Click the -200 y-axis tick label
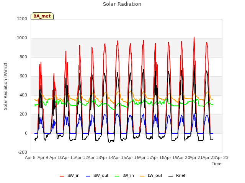 pyautogui.click(x=23, y=152)
